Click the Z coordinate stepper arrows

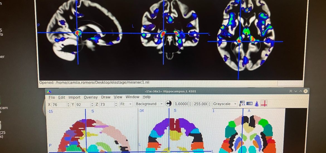pyautogui.click(x=116, y=104)
